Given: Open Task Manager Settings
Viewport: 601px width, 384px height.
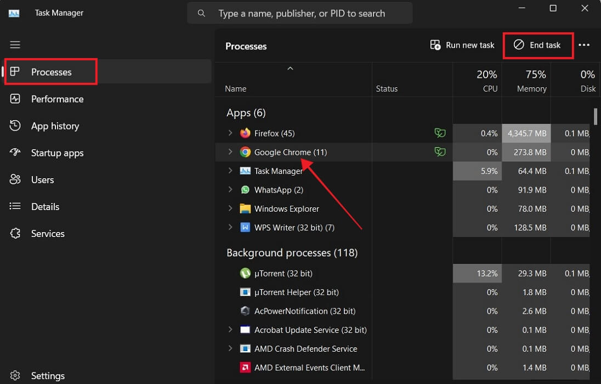Looking at the screenshot, I should point(48,375).
